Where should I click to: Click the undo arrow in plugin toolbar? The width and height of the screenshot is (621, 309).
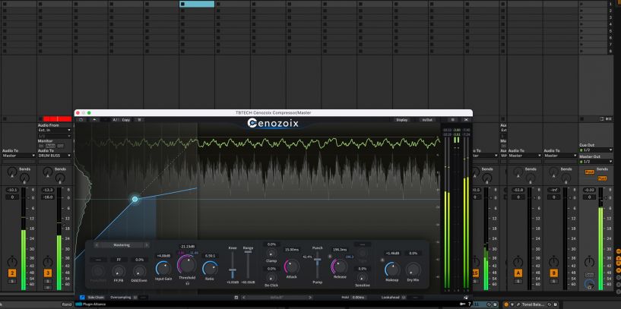coord(93,119)
